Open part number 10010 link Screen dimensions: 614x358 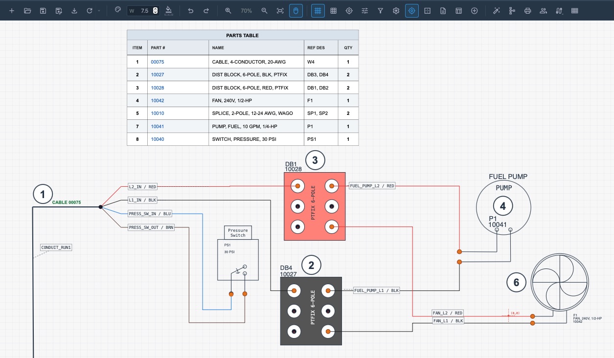point(158,113)
